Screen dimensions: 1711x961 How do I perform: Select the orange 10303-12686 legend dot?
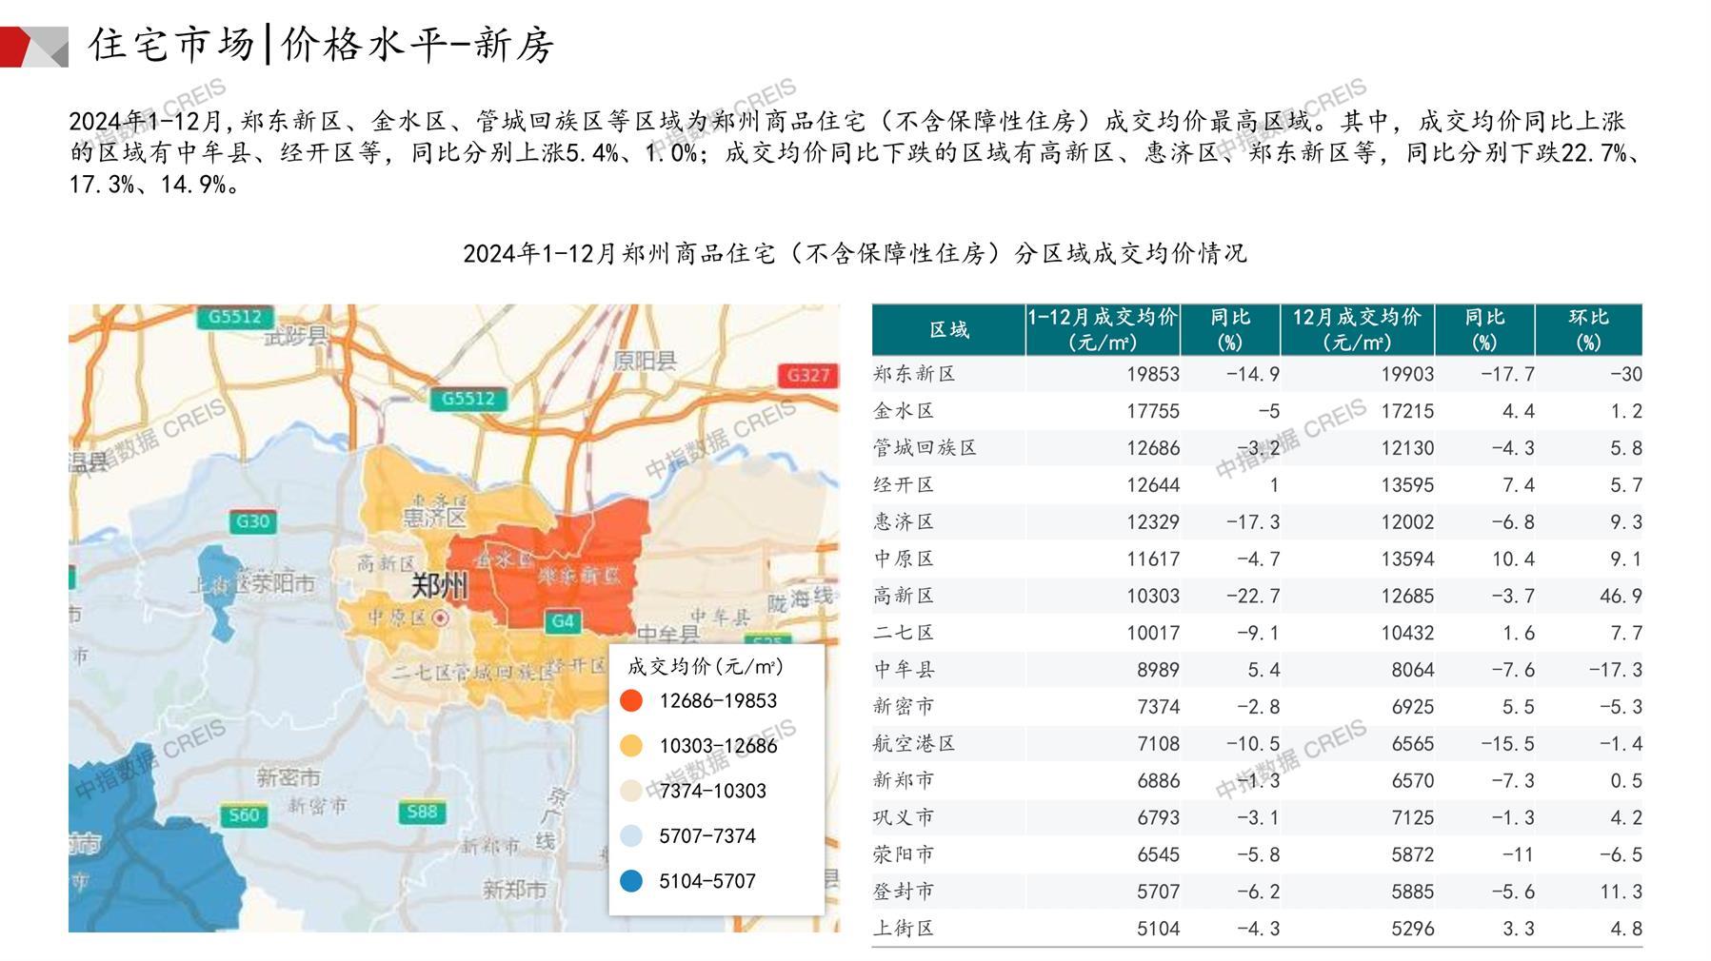(x=630, y=746)
